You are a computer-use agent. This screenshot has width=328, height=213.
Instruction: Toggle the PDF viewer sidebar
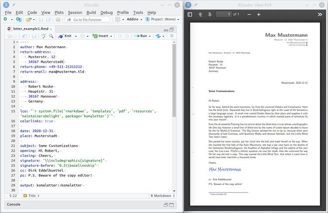click(x=189, y=15)
